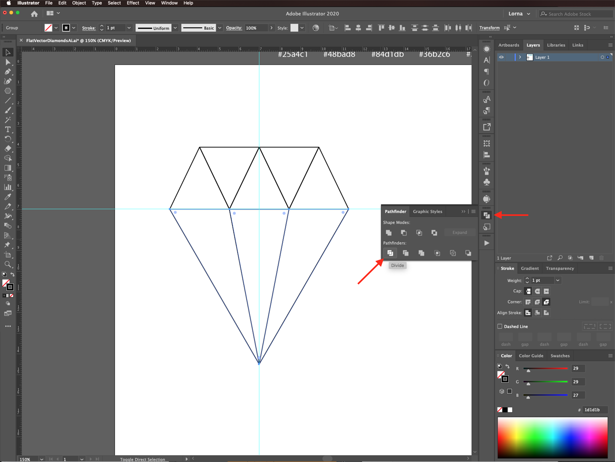This screenshot has width=615, height=462.
Task: Select the Eyedropper tool
Action: [x=8, y=197]
